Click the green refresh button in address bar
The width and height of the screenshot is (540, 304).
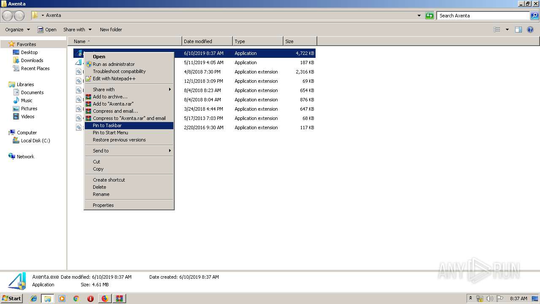(x=429, y=16)
